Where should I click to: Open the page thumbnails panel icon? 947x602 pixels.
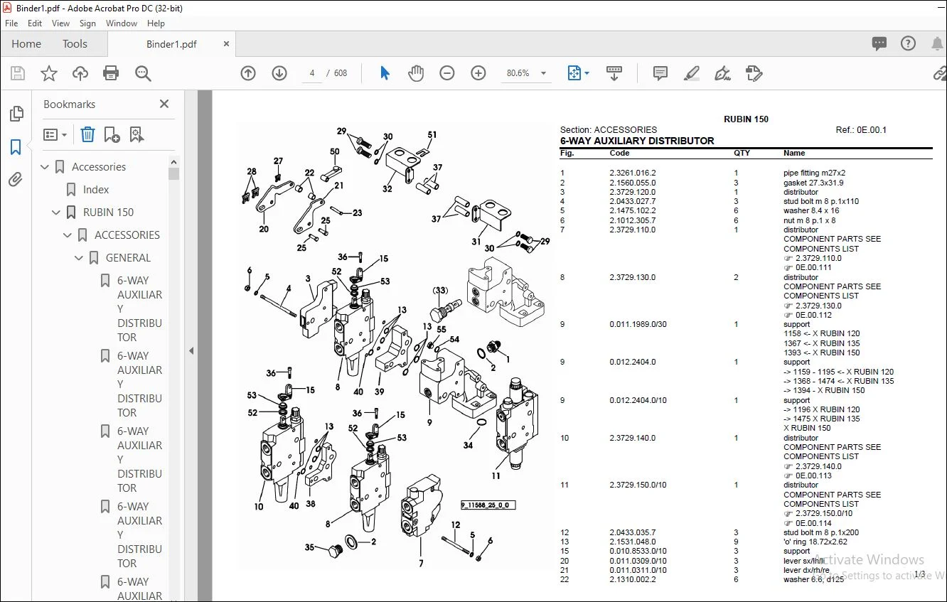pos(16,114)
